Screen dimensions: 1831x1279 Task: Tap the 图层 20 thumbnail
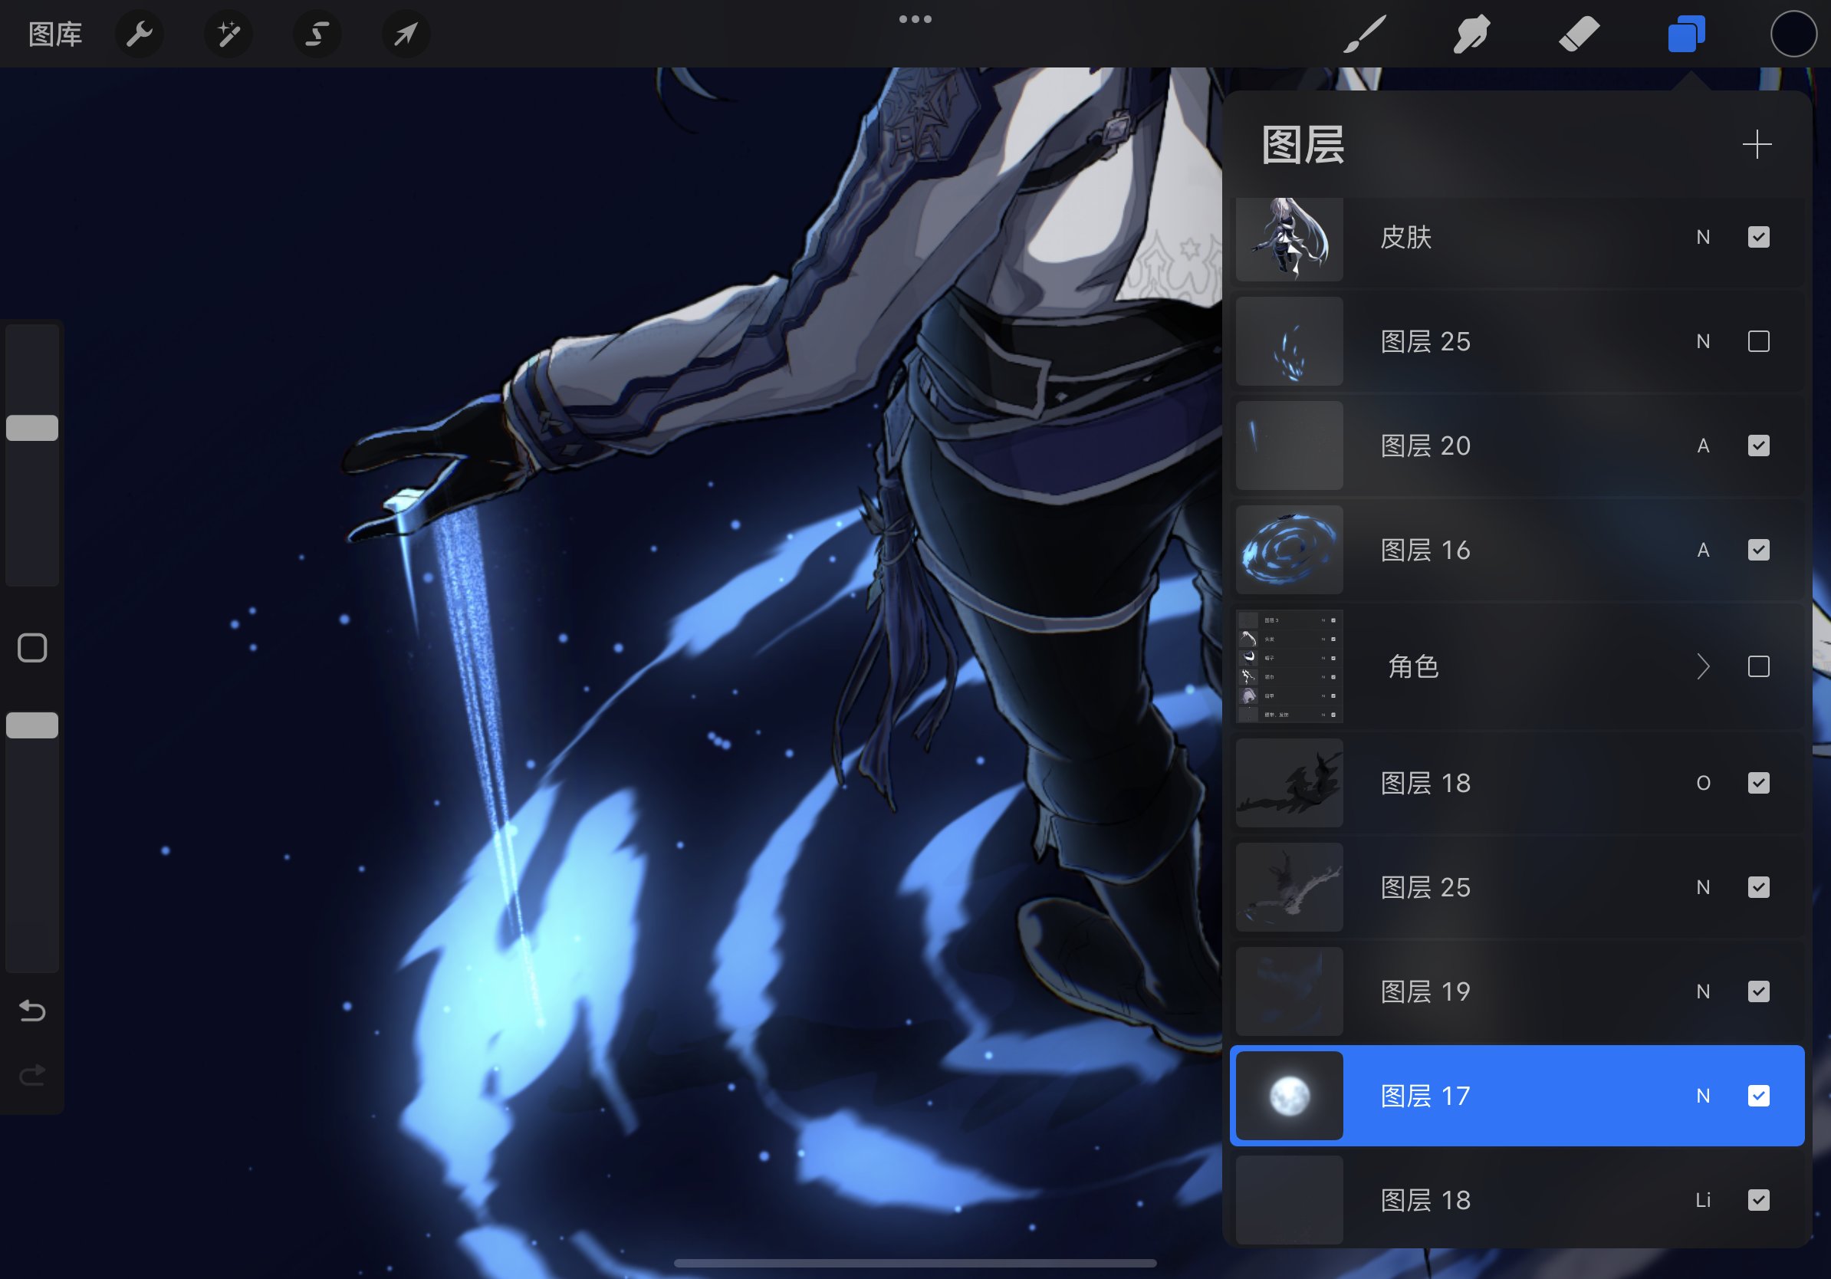coord(1290,446)
